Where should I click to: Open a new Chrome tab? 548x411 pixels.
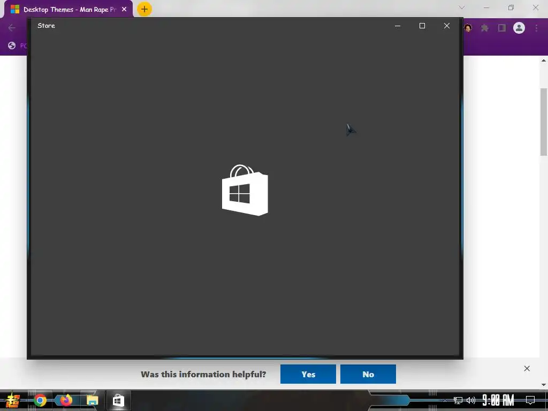144,9
